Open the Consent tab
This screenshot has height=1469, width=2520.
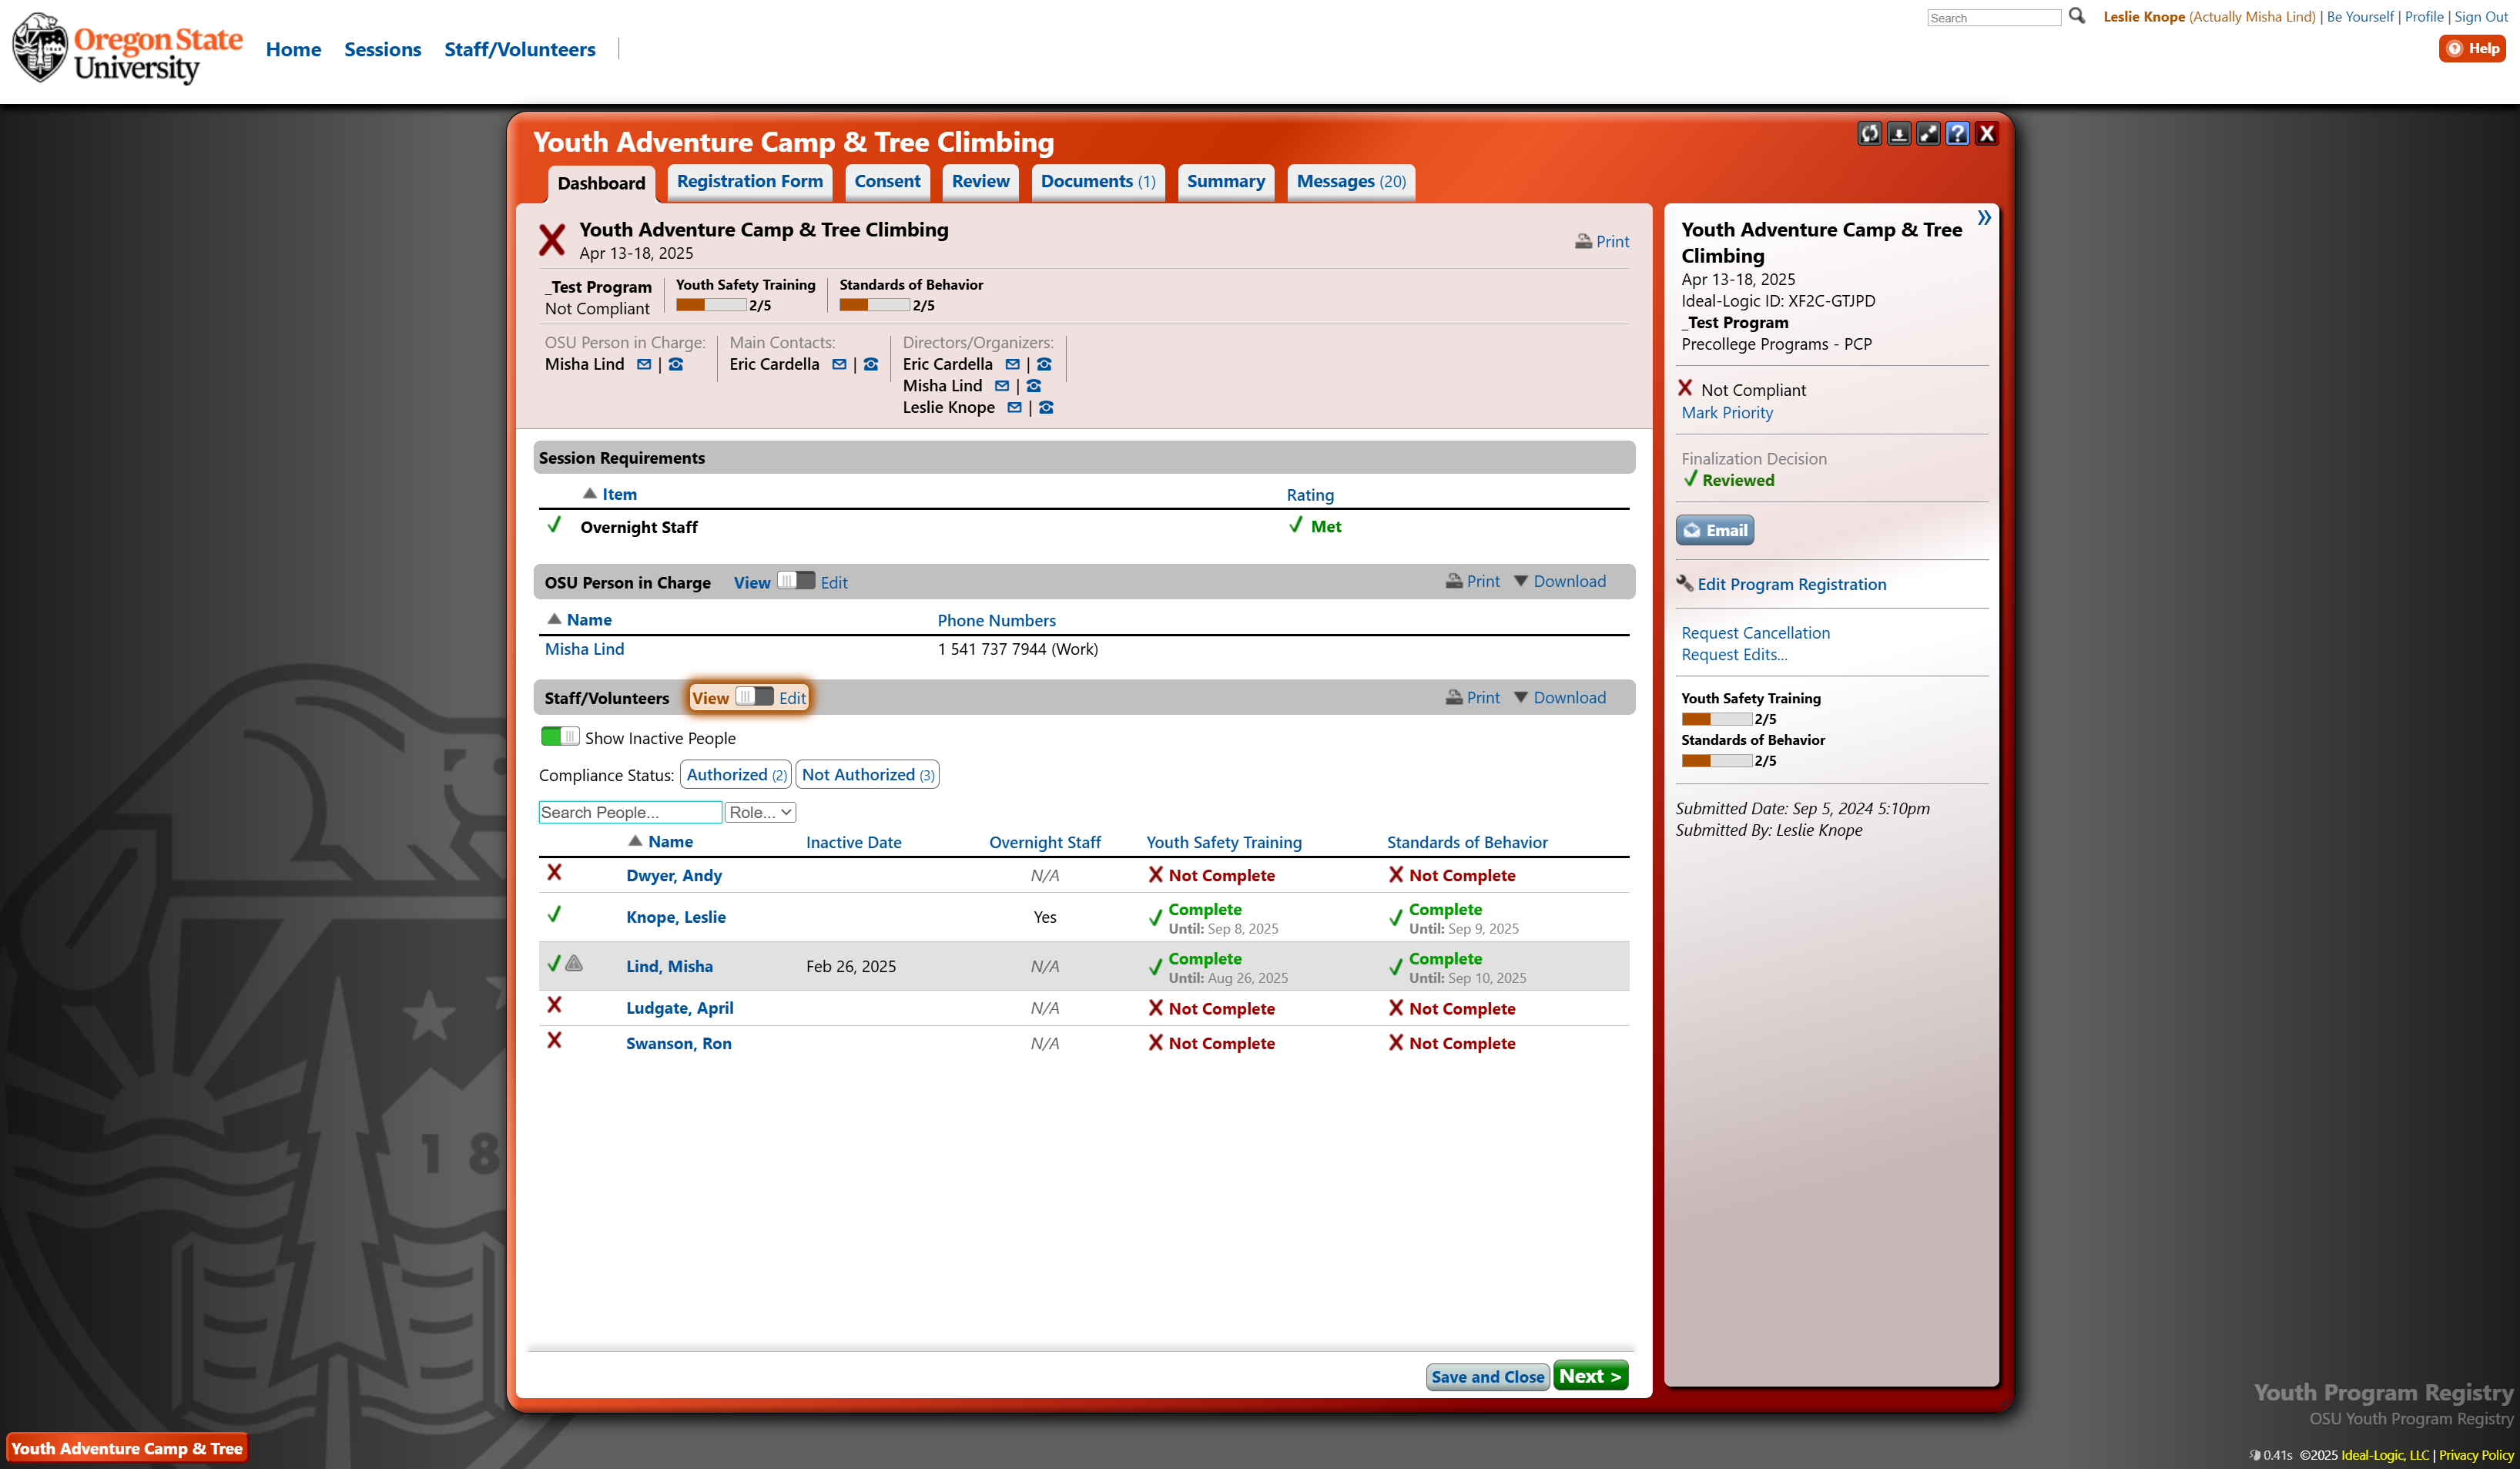[x=887, y=181]
